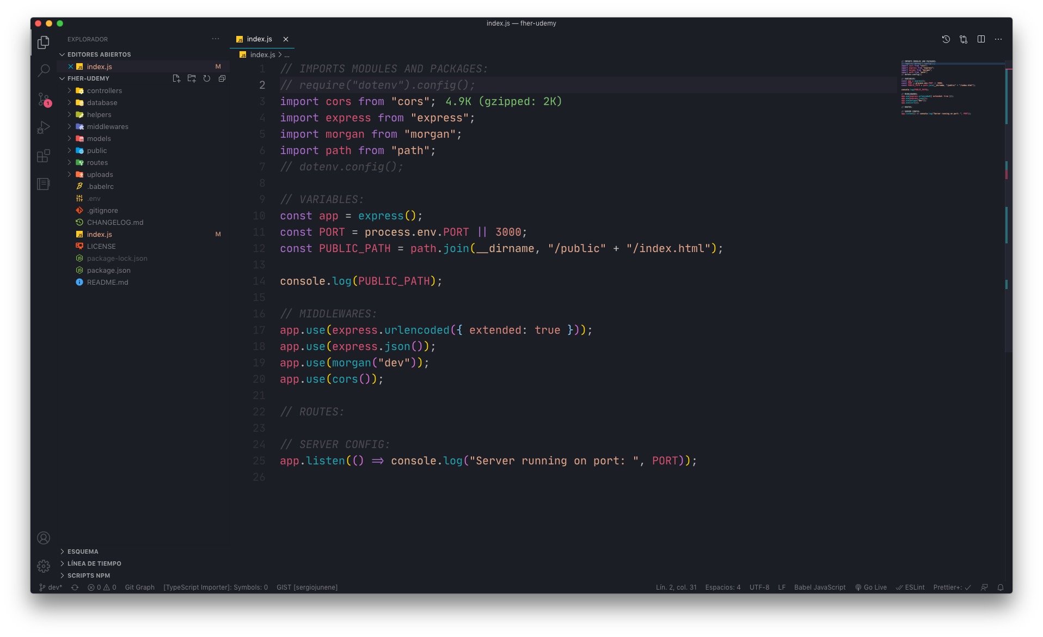Image resolution: width=1043 pixels, height=637 pixels.
Task: Synchronize changes in status bar
Action: coord(75,587)
